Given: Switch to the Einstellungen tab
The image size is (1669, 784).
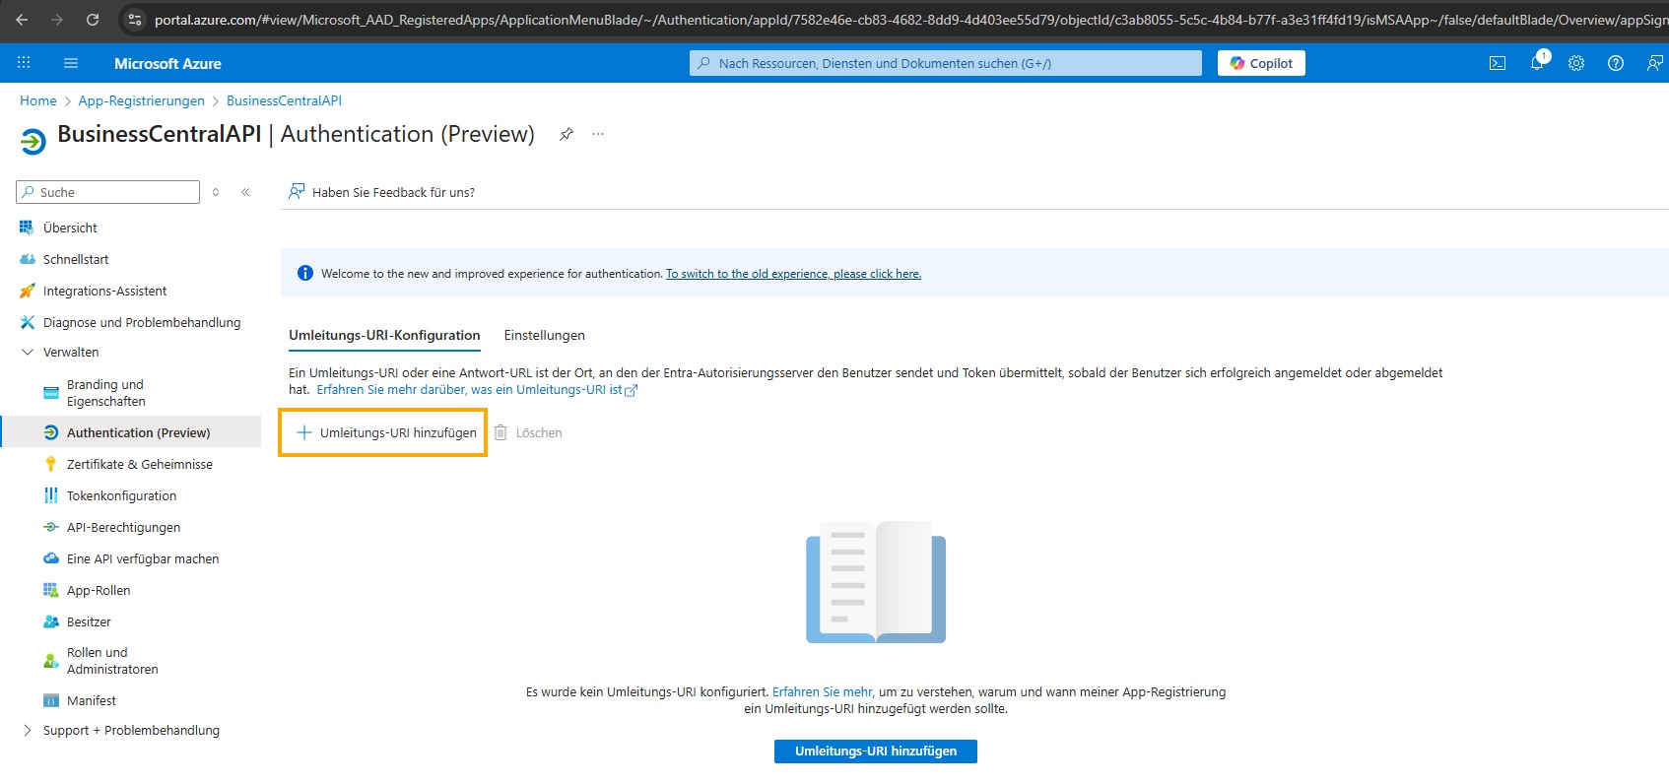Looking at the screenshot, I should click(x=544, y=335).
